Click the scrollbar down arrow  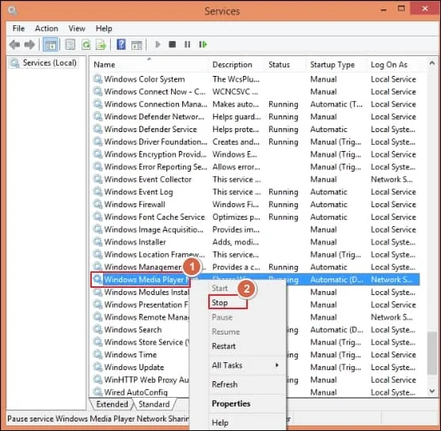pos(432,391)
